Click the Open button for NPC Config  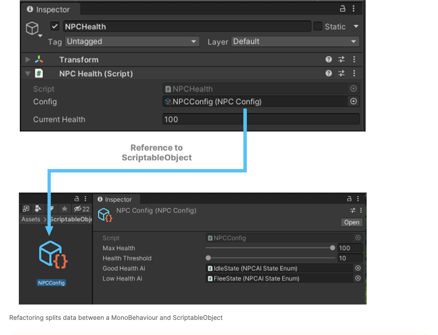point(352,222)
